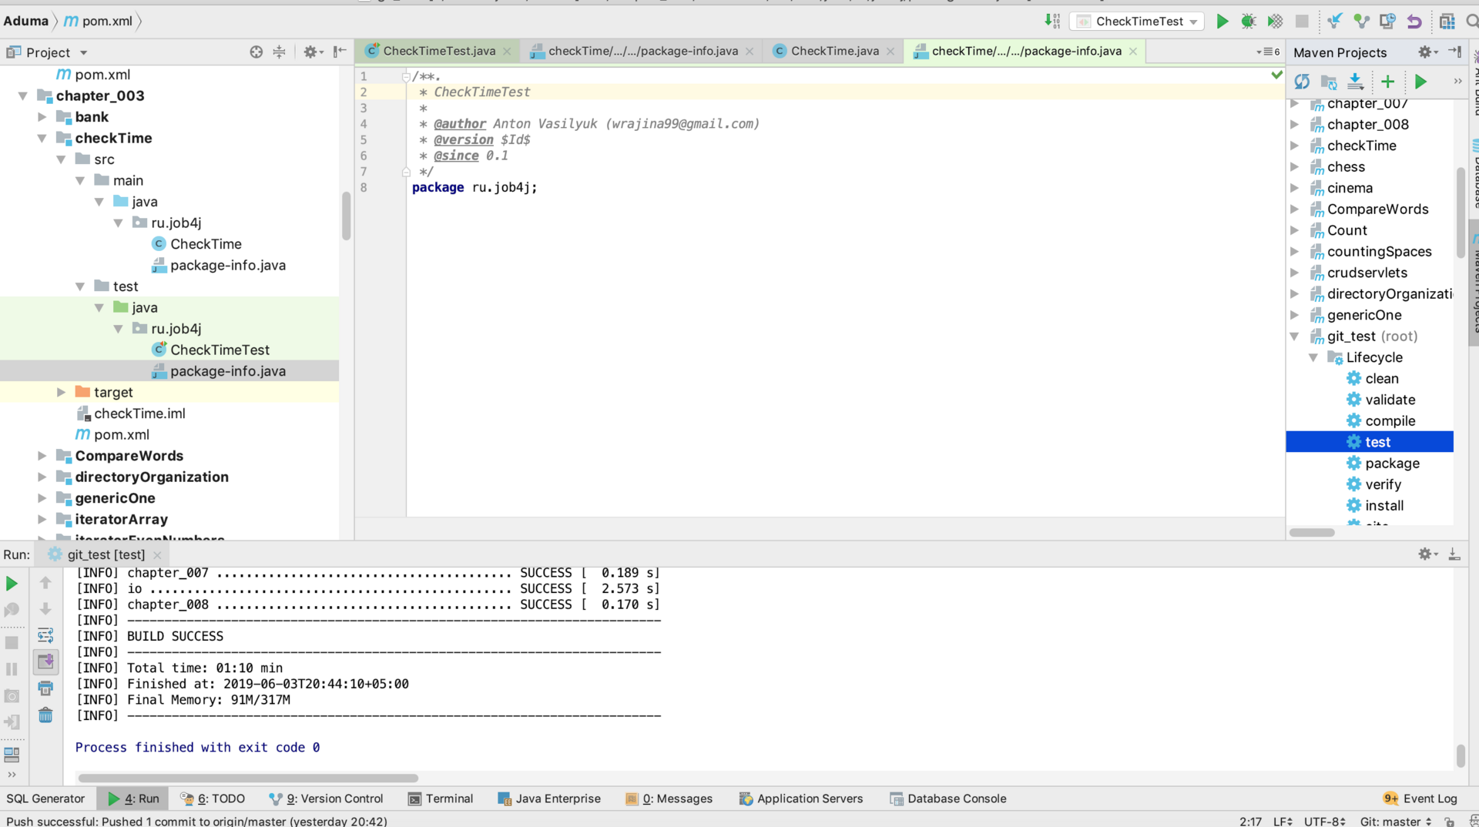Run Maven build green arrow in Maven panel
This screenshot has width=1479, height=827.
point(1421,82)
